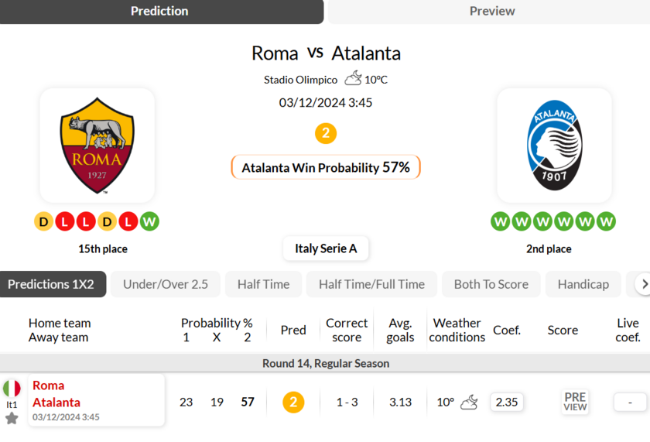Click the weather icon beside 10°C header
The height and width of the screenshot is (442, 650).
coord(353,78)
